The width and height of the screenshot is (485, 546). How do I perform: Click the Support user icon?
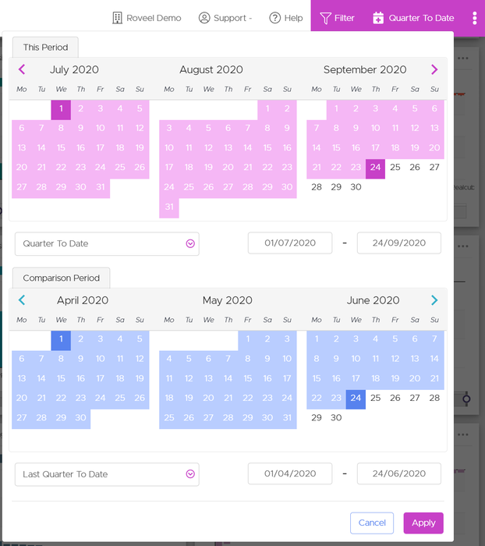(x=204, y=18)
